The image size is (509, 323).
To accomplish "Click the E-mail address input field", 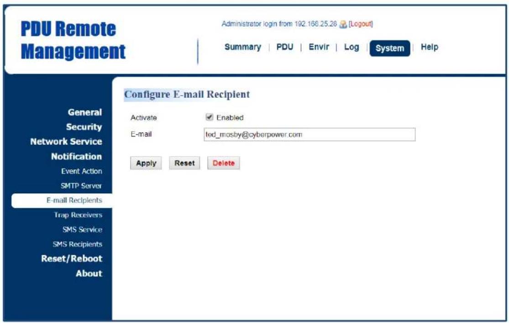I will click(310, 134).
